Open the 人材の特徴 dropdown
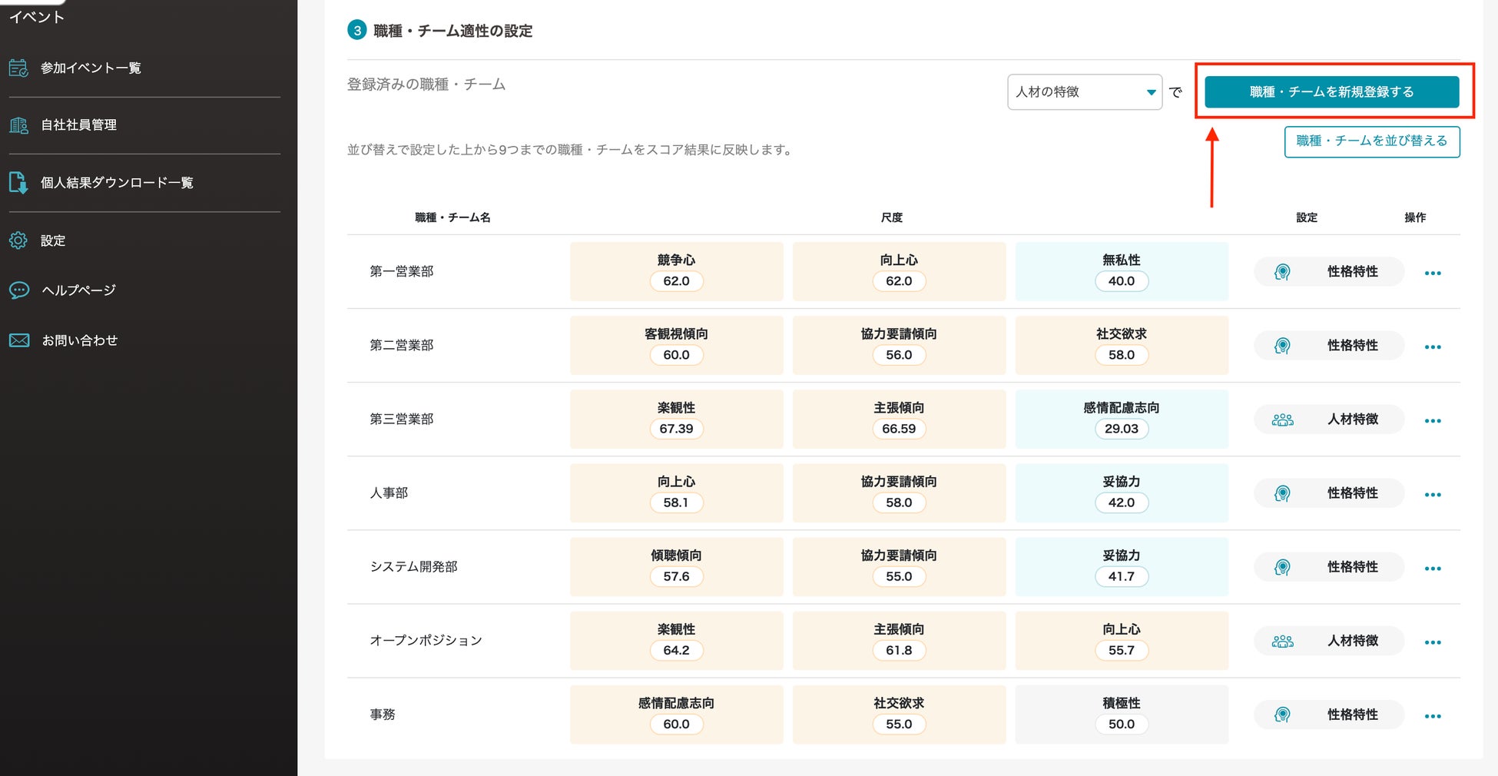The width and height of the screenshot is (1498, 776). [x=1084, y=92]
